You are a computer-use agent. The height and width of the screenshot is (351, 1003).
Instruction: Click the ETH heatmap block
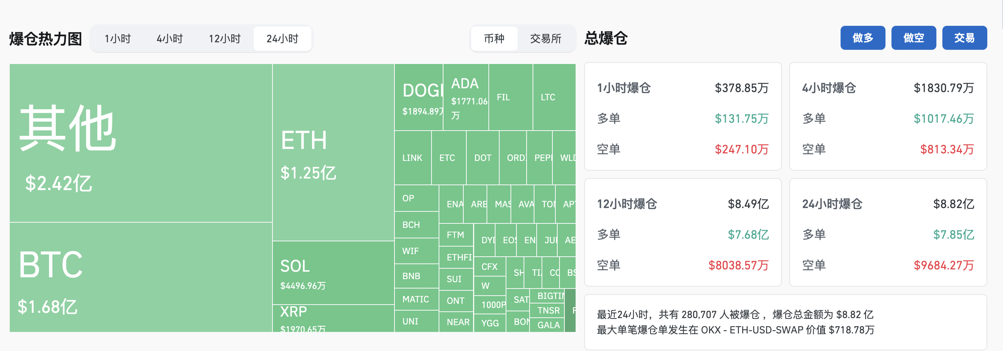333,153
